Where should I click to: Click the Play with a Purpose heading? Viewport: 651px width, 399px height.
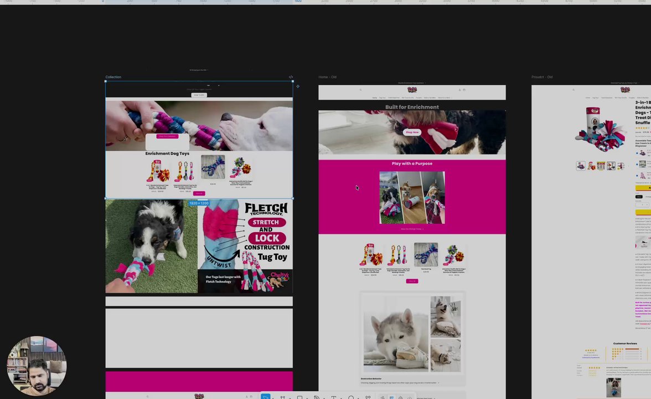click(x=412, y=163)
